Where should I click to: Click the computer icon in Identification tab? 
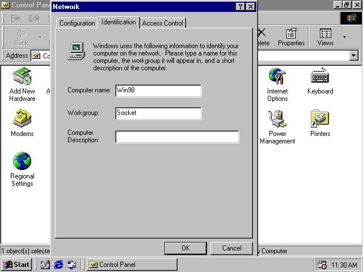[77, 51]
